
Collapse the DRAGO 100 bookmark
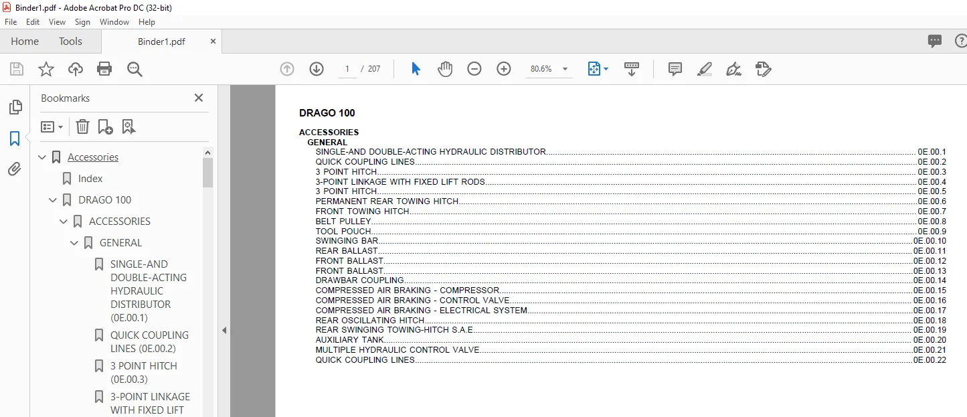tap(54, 200)
